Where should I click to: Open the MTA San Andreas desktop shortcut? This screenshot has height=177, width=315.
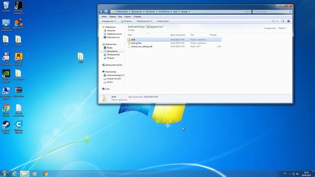[x=19, y=7]
